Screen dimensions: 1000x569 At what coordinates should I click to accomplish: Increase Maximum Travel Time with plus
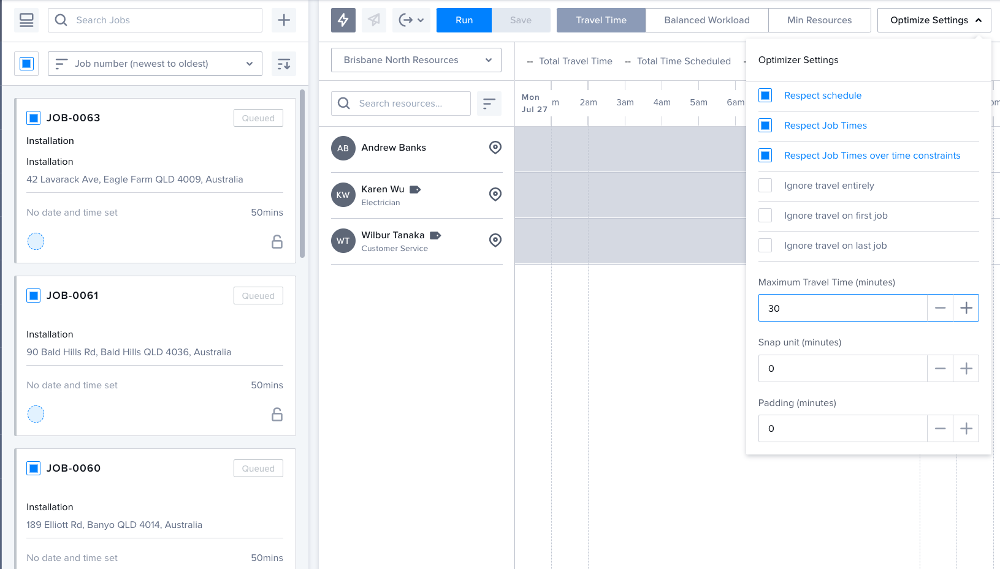pos(966,308)
